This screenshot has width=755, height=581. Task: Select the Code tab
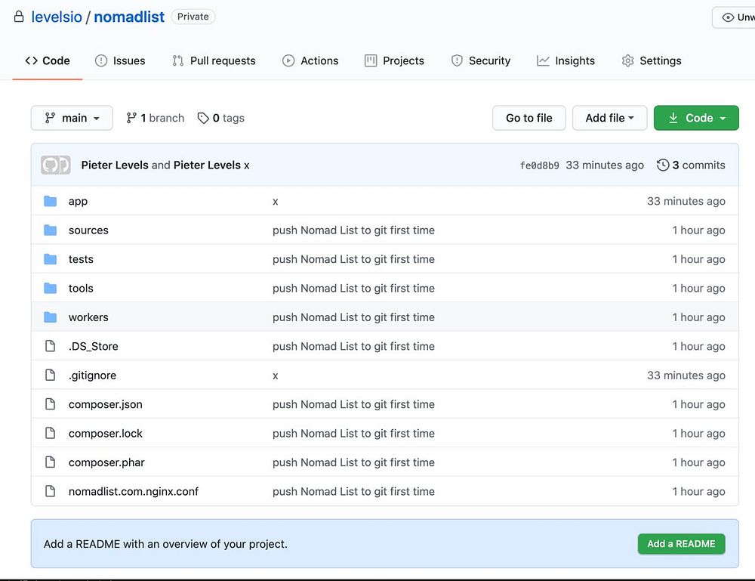pos(48,60)
